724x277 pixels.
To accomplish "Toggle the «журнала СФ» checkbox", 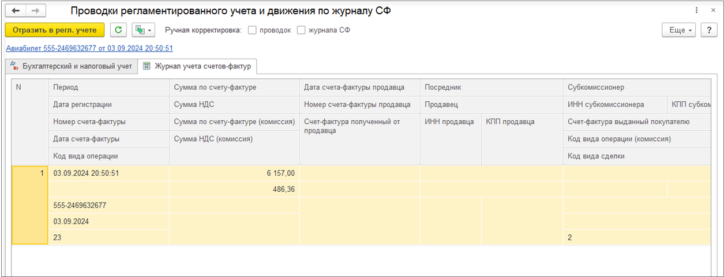I will pyautogui.click(x=301, y=30).
